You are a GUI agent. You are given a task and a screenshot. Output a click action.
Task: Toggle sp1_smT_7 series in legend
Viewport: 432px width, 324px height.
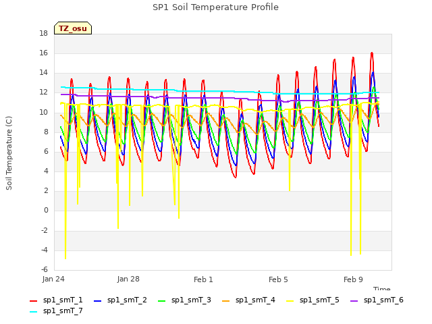(56, 311)
